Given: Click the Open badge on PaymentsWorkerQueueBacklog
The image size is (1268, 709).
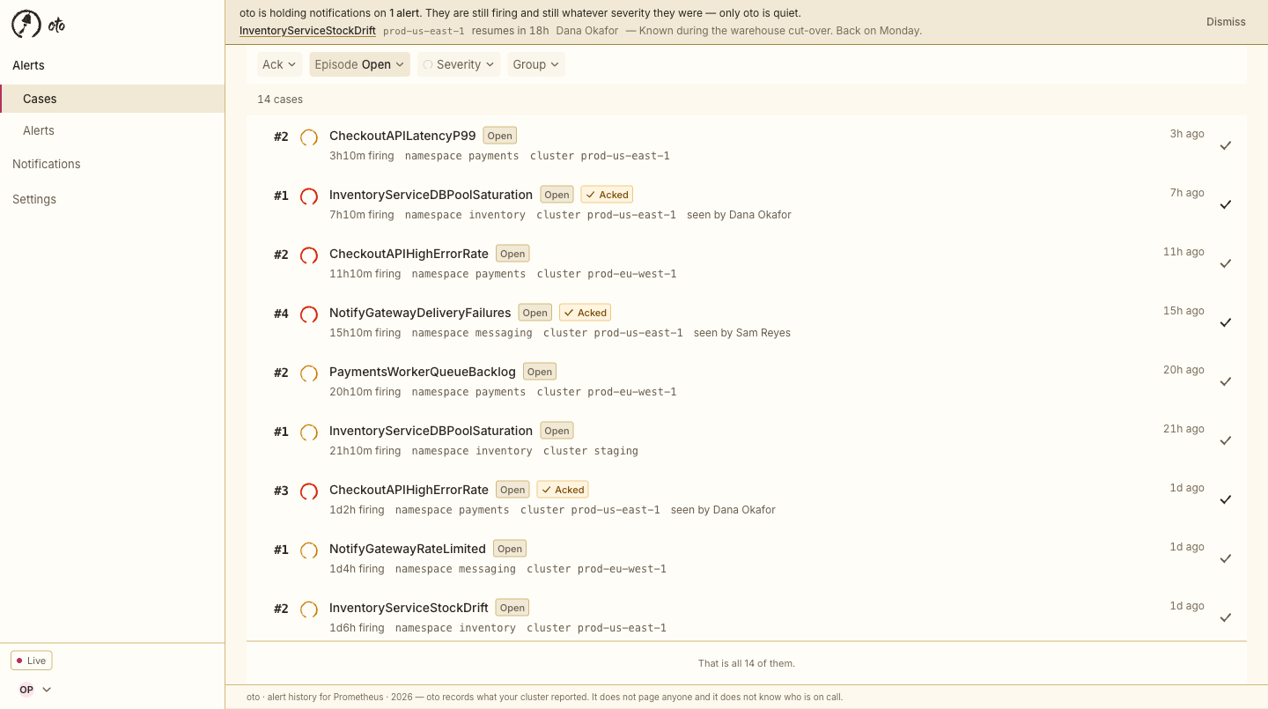Looking at the screenshot, I should click(540, 372).
